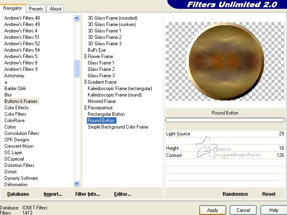Viewport: 287px width, 215px height.
Task: Open the Presets tab
Action: click(36, 8)
